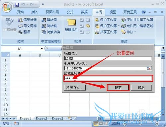Click 保护并共享工作簿
The image size is (166, 127).
pos(137,20)
